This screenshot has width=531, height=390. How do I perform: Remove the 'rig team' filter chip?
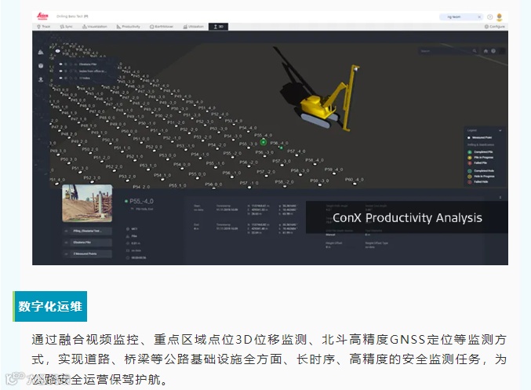point(479,16)
